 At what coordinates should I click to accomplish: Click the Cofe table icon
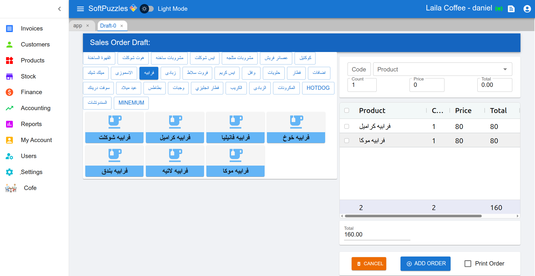(11, 188)
